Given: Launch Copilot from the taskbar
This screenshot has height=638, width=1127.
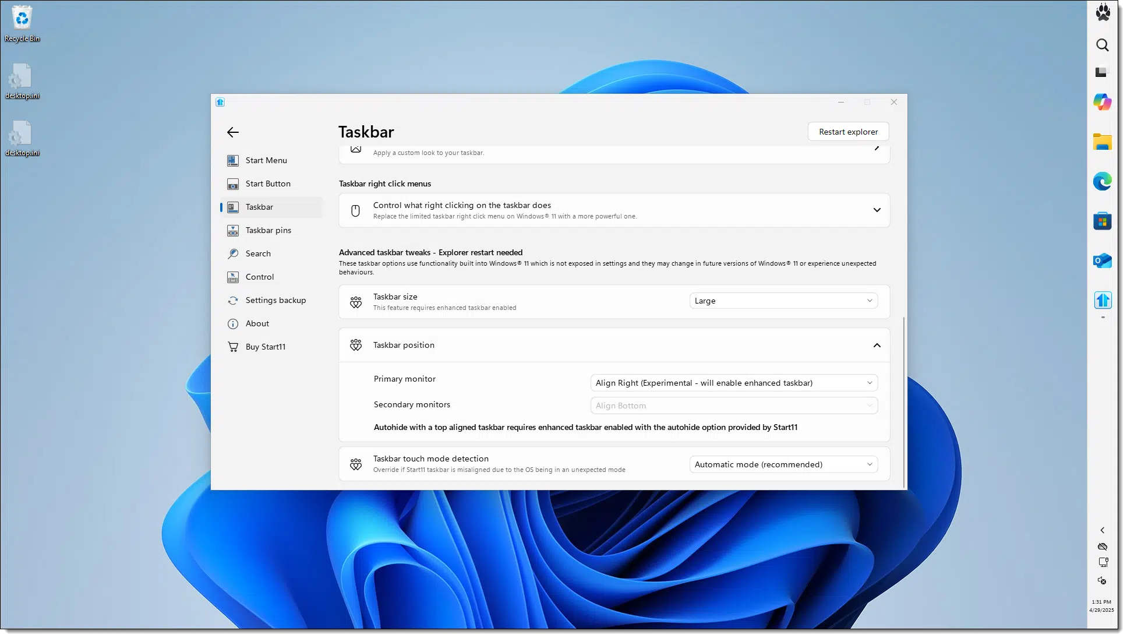Looking at the screenshot, I should coord(1103,102).
